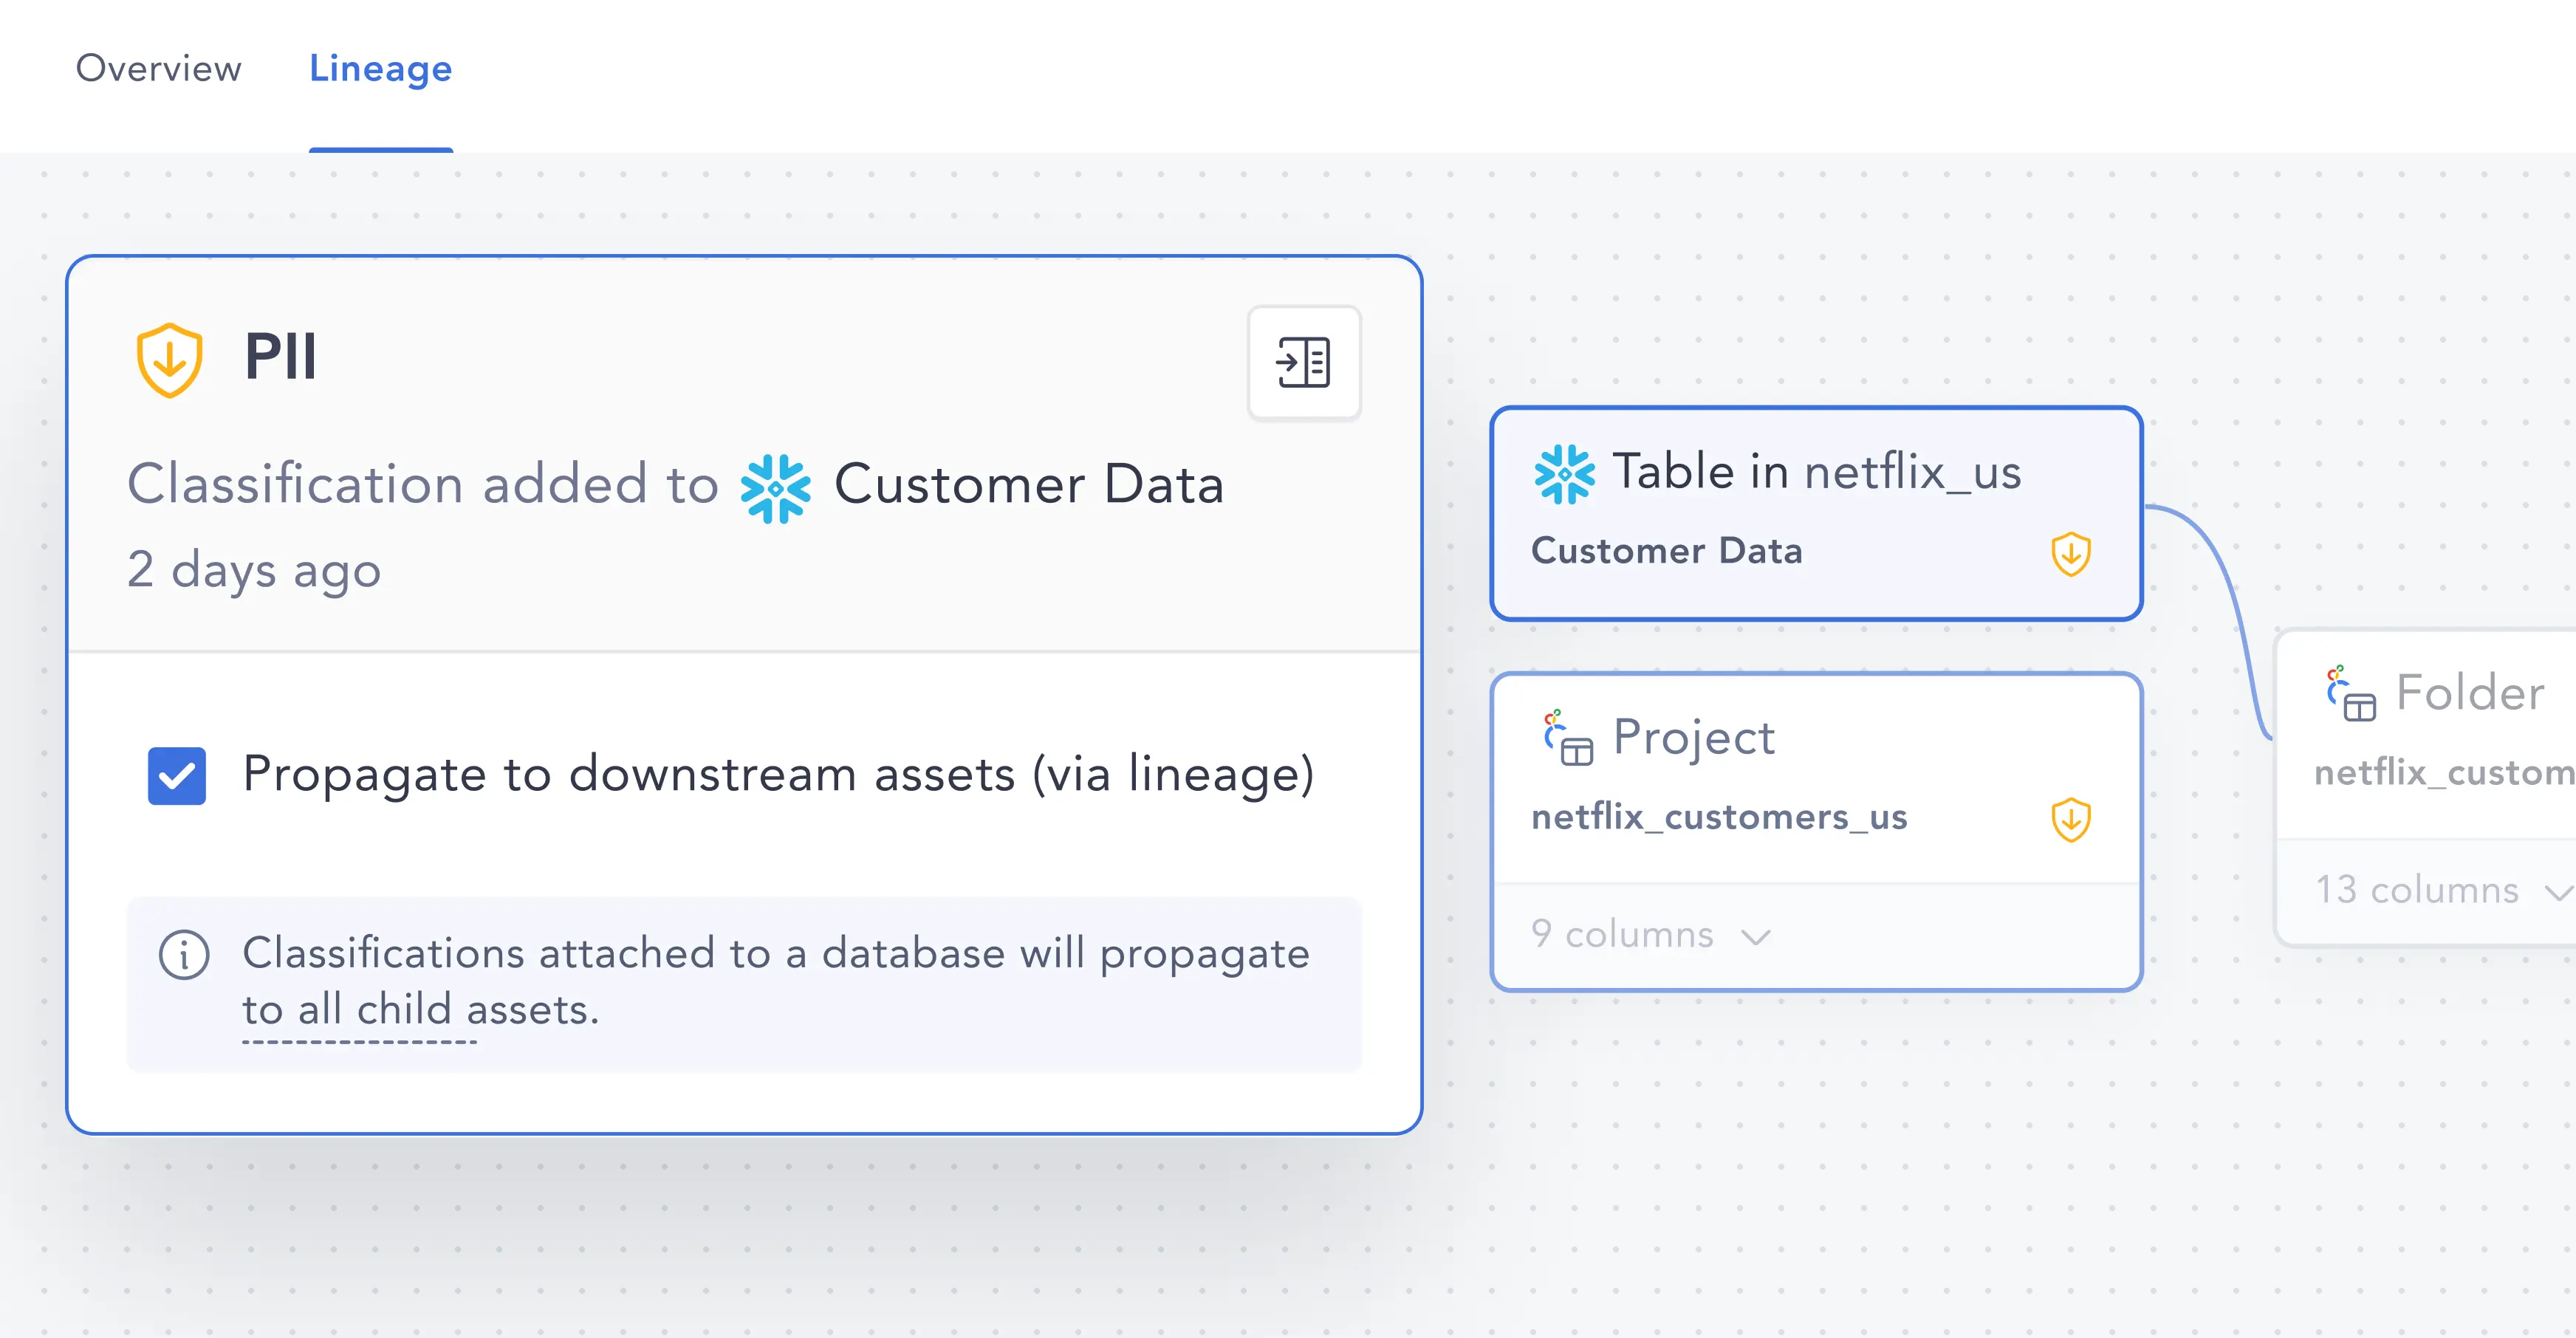Click the info icon in the classifications note
The image size is (2576, 1338).
click(x=184, y=954)
